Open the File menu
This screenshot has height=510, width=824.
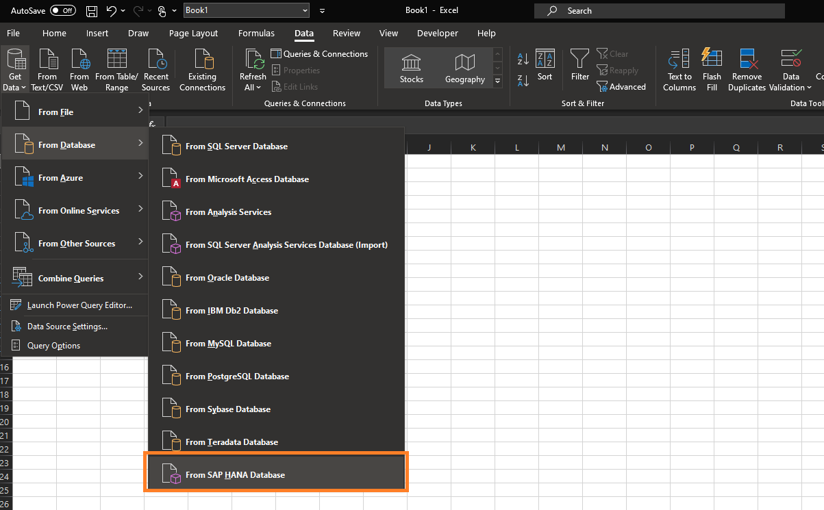pos(13,33)
